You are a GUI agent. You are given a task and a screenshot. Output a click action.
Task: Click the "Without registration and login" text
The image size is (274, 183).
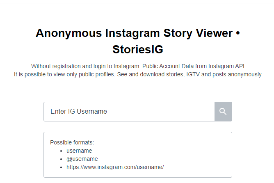69,66
